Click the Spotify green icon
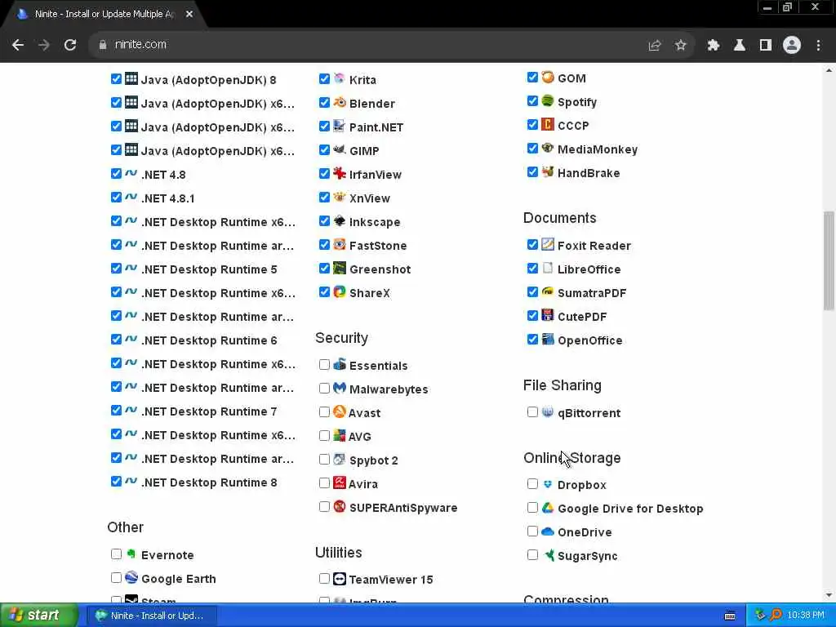This screenshot has height=627, width=836. (548, 100)
